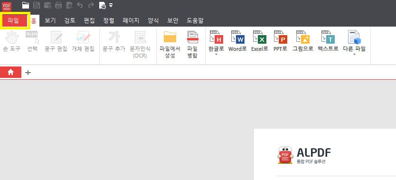Switch to the 보기 ribbon tab
The width and height of the screenshot is (396, 180).
[x=50, y=20]
